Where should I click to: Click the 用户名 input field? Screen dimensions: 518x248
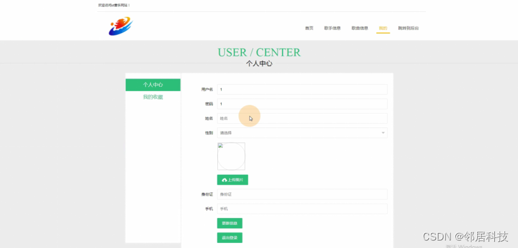pos(302,89)
